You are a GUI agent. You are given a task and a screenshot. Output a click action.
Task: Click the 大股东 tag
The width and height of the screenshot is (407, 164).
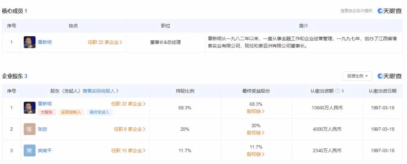tap(47, 112)
